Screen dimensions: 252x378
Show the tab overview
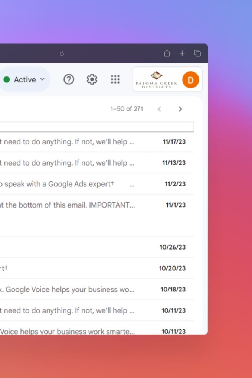coord(197,53)
